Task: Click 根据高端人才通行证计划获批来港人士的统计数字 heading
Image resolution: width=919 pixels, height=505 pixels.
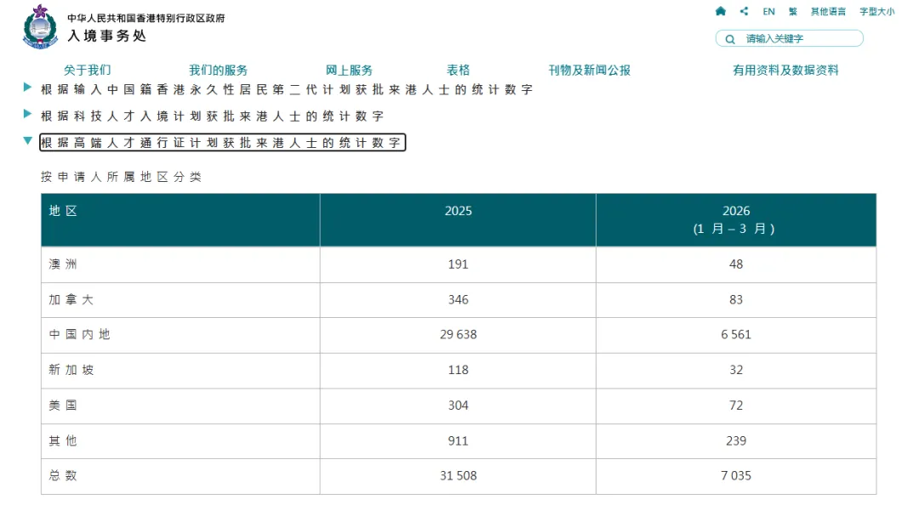Action: 222,142
